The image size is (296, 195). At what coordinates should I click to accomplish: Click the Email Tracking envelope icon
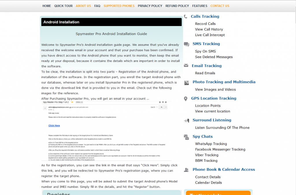point(186,66)
